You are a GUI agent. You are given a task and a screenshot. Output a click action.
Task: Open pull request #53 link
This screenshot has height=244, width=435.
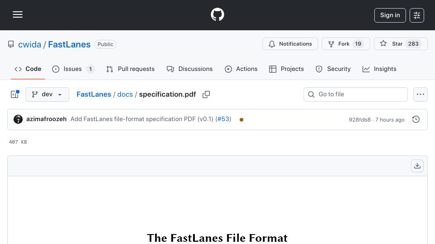pyautogui.click(x=223, y=119)
